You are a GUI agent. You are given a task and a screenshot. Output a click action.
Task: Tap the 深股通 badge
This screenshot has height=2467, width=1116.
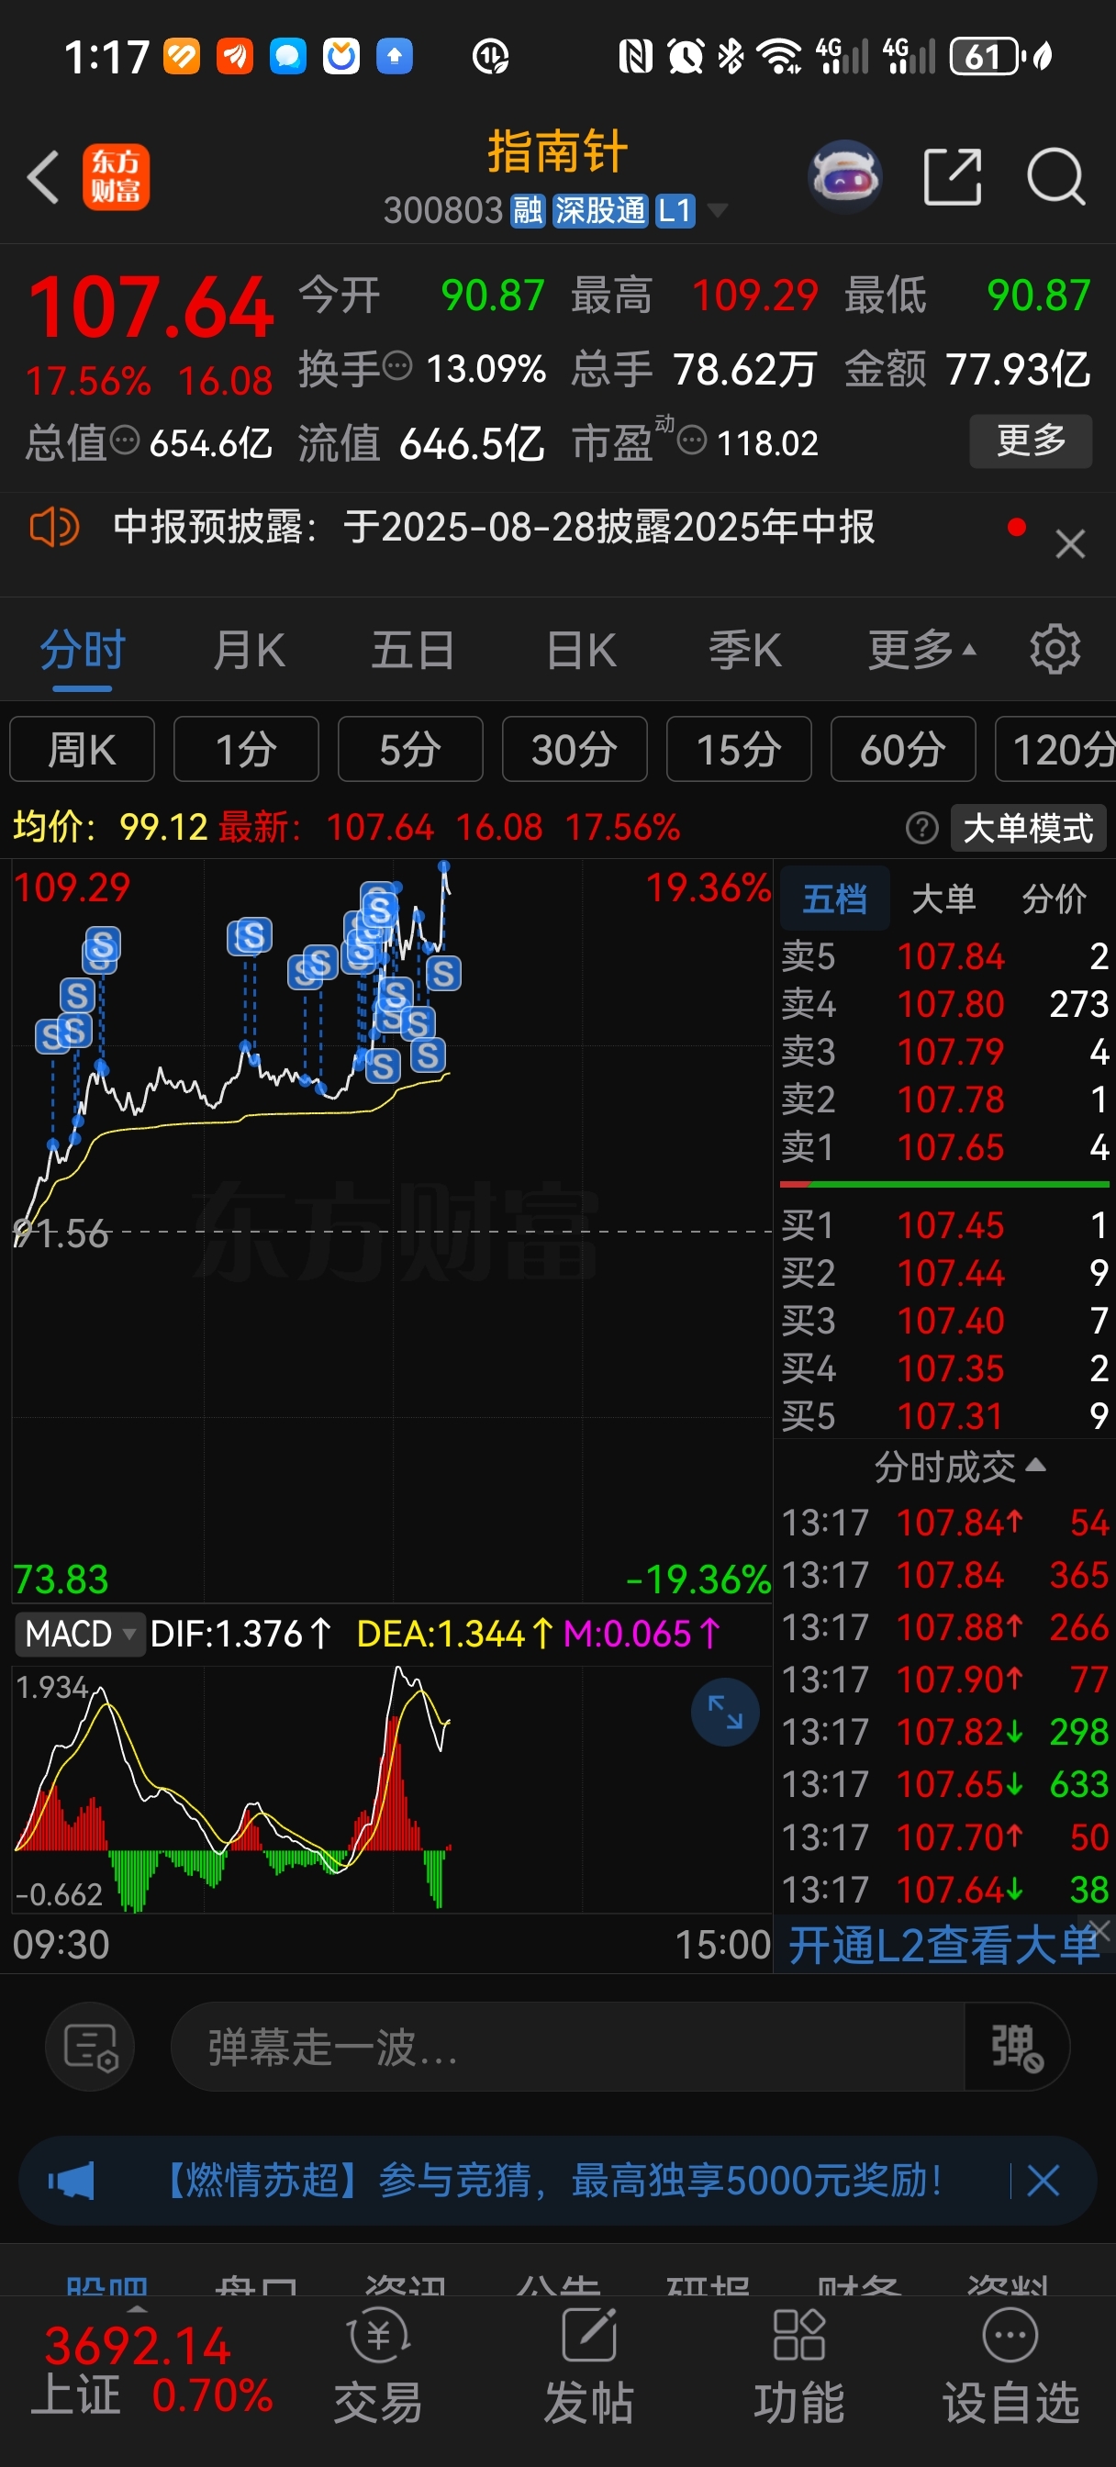click(x=600, y=211)
